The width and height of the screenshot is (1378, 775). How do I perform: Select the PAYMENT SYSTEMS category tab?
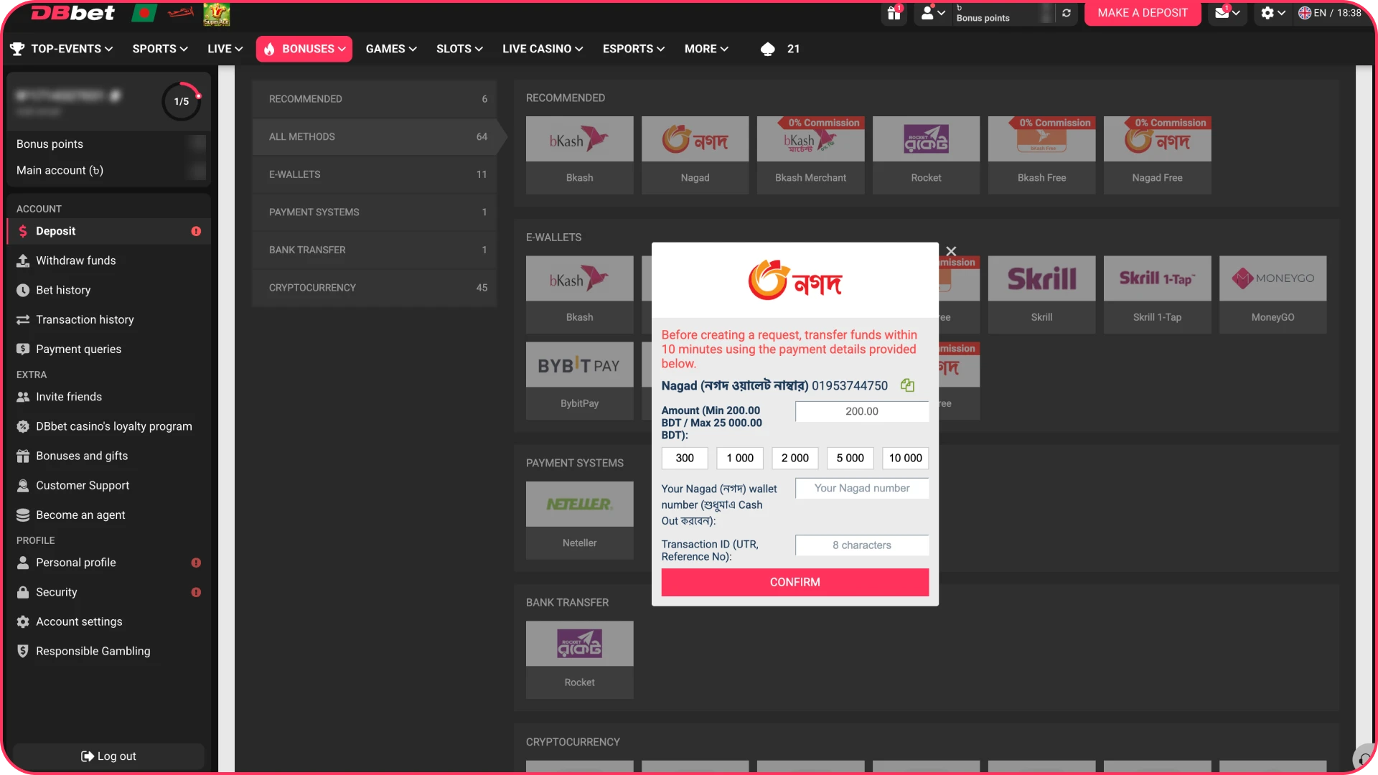coord(375,212)
